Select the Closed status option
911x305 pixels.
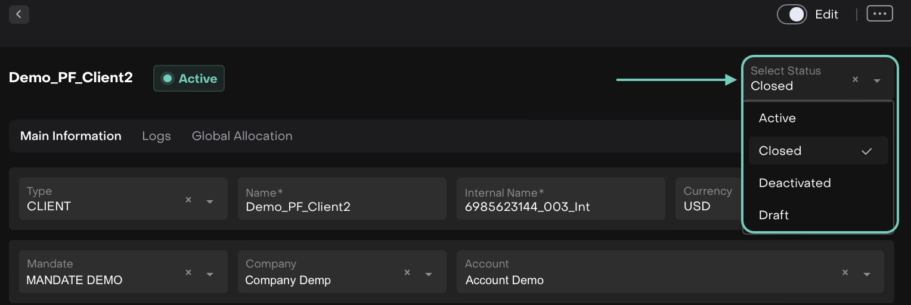tap(780, 151)
